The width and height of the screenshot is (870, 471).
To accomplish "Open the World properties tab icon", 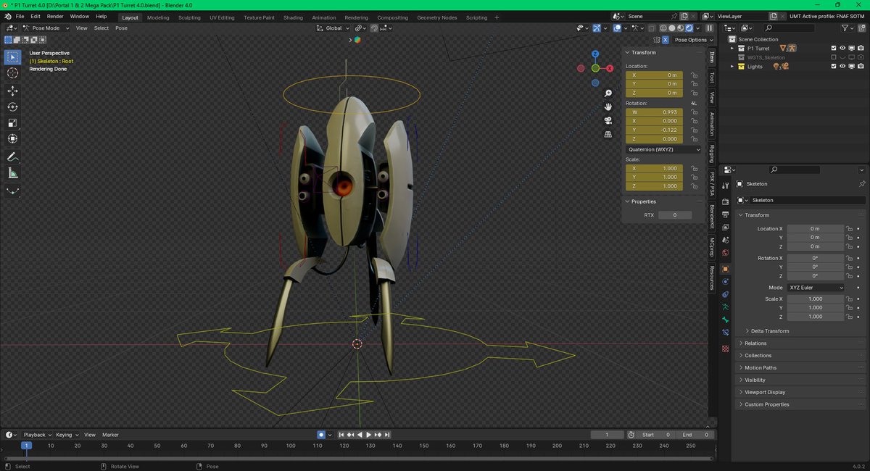I will pos(726,253).
